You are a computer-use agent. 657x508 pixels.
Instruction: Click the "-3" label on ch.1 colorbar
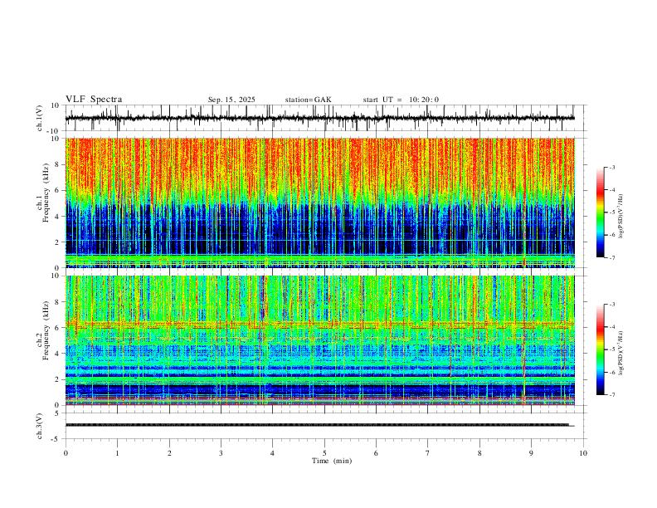612,167
